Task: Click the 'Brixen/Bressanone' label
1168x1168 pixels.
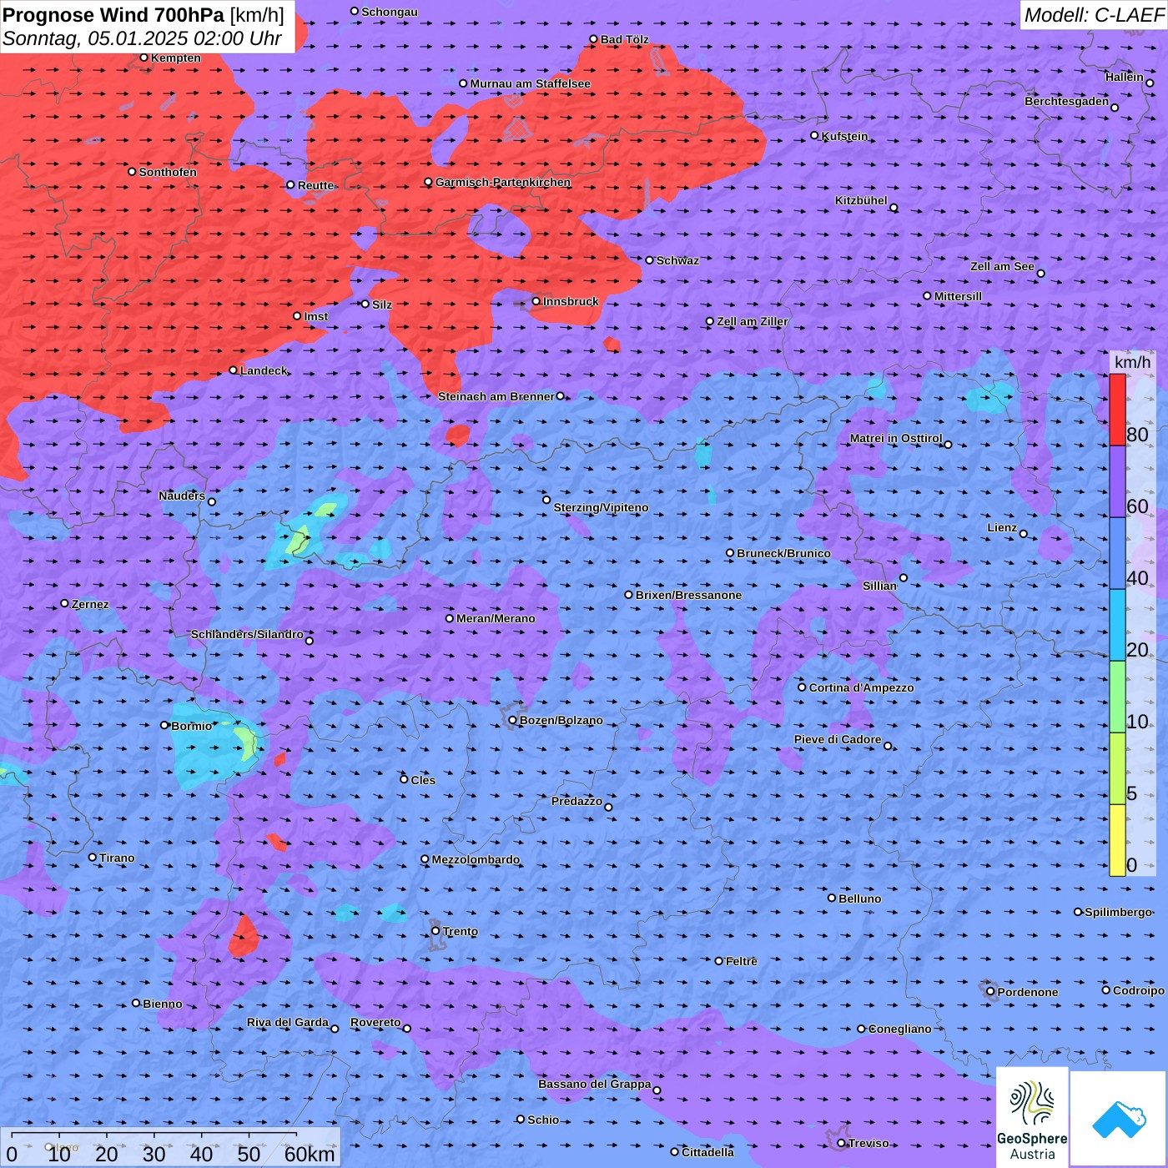Action: [688, 595]
